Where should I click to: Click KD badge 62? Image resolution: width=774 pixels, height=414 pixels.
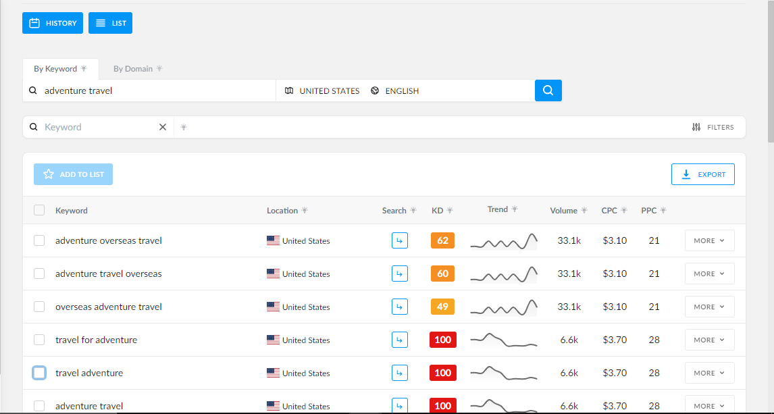tap(443, 240)
